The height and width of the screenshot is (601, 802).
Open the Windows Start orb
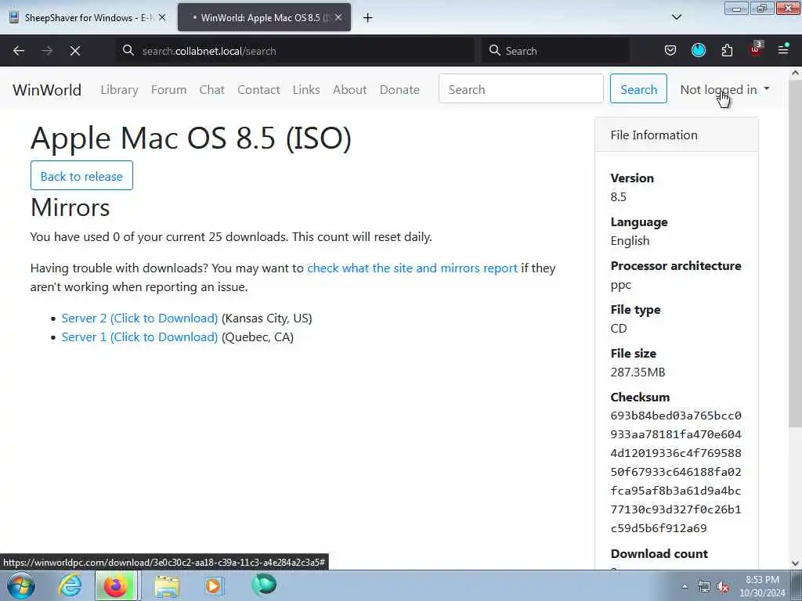pos(21,585)
